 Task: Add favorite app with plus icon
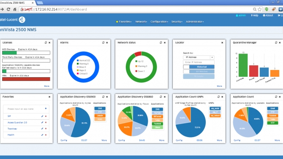46,108
